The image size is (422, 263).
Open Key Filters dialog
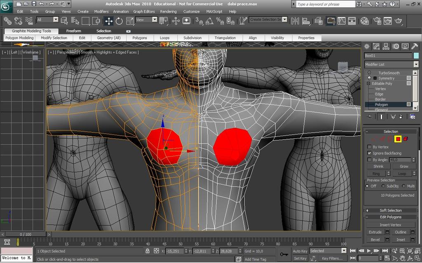(x=332, y=258)
